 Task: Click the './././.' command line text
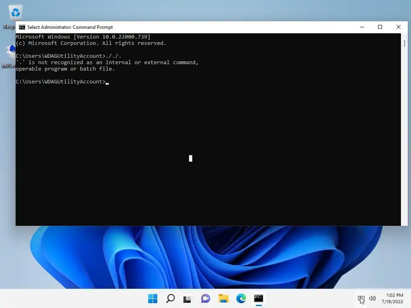coord(114,56)
